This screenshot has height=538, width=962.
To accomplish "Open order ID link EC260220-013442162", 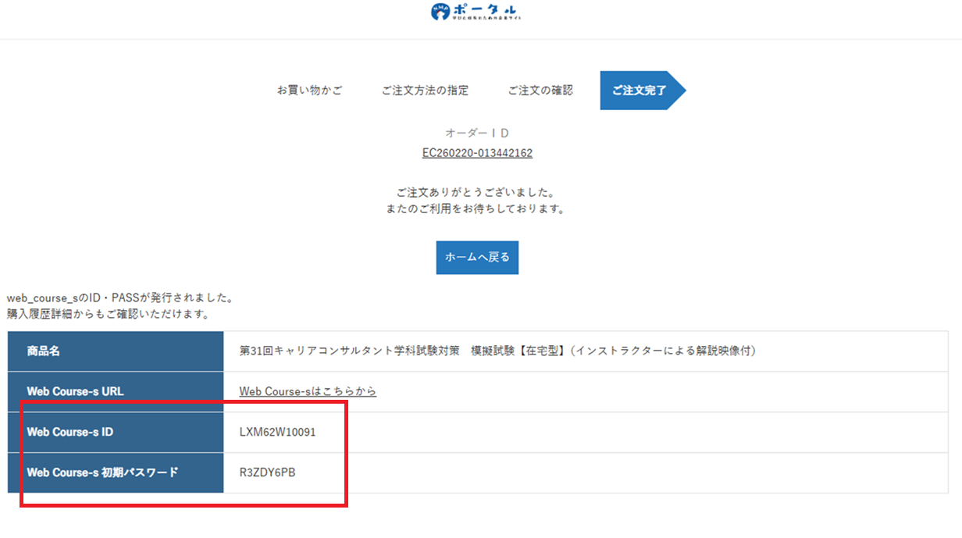I will click(477, 153).
